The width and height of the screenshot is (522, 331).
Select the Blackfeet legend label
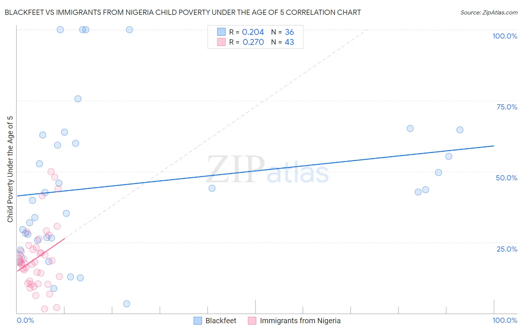point(221,321)
